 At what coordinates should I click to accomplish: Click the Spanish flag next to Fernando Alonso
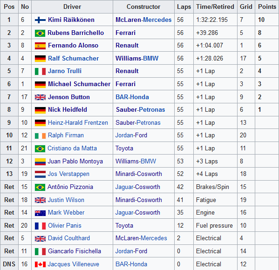[40, 46]
